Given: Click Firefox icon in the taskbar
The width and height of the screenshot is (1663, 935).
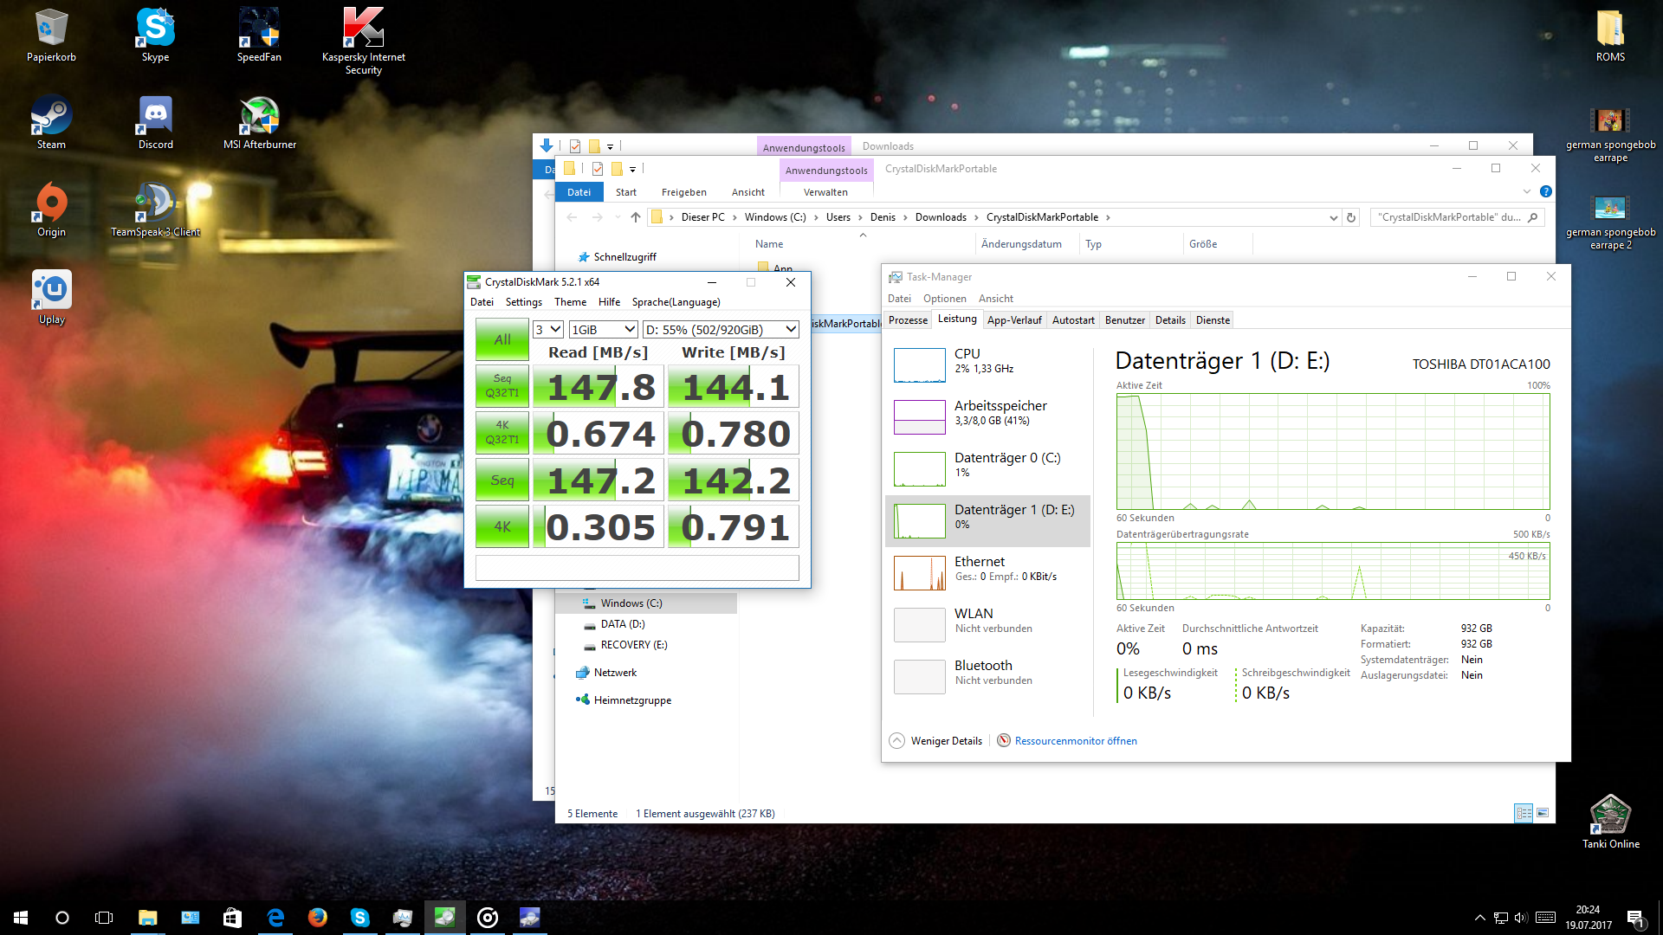Looking at the screenshot, I should (x=318, y=918).
